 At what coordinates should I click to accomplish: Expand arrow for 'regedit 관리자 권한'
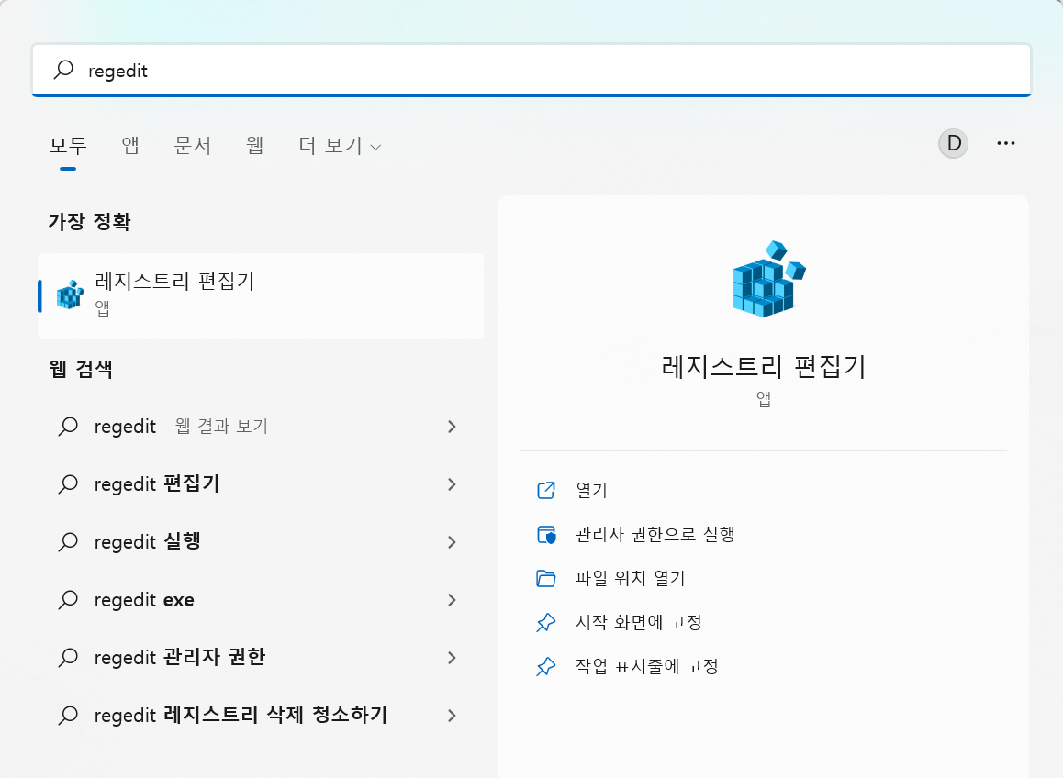[x=453, y=658]
